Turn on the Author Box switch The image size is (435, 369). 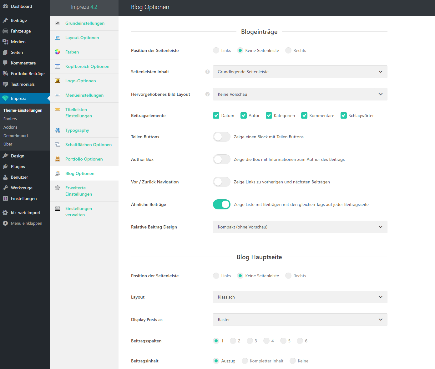pos(222,159)
